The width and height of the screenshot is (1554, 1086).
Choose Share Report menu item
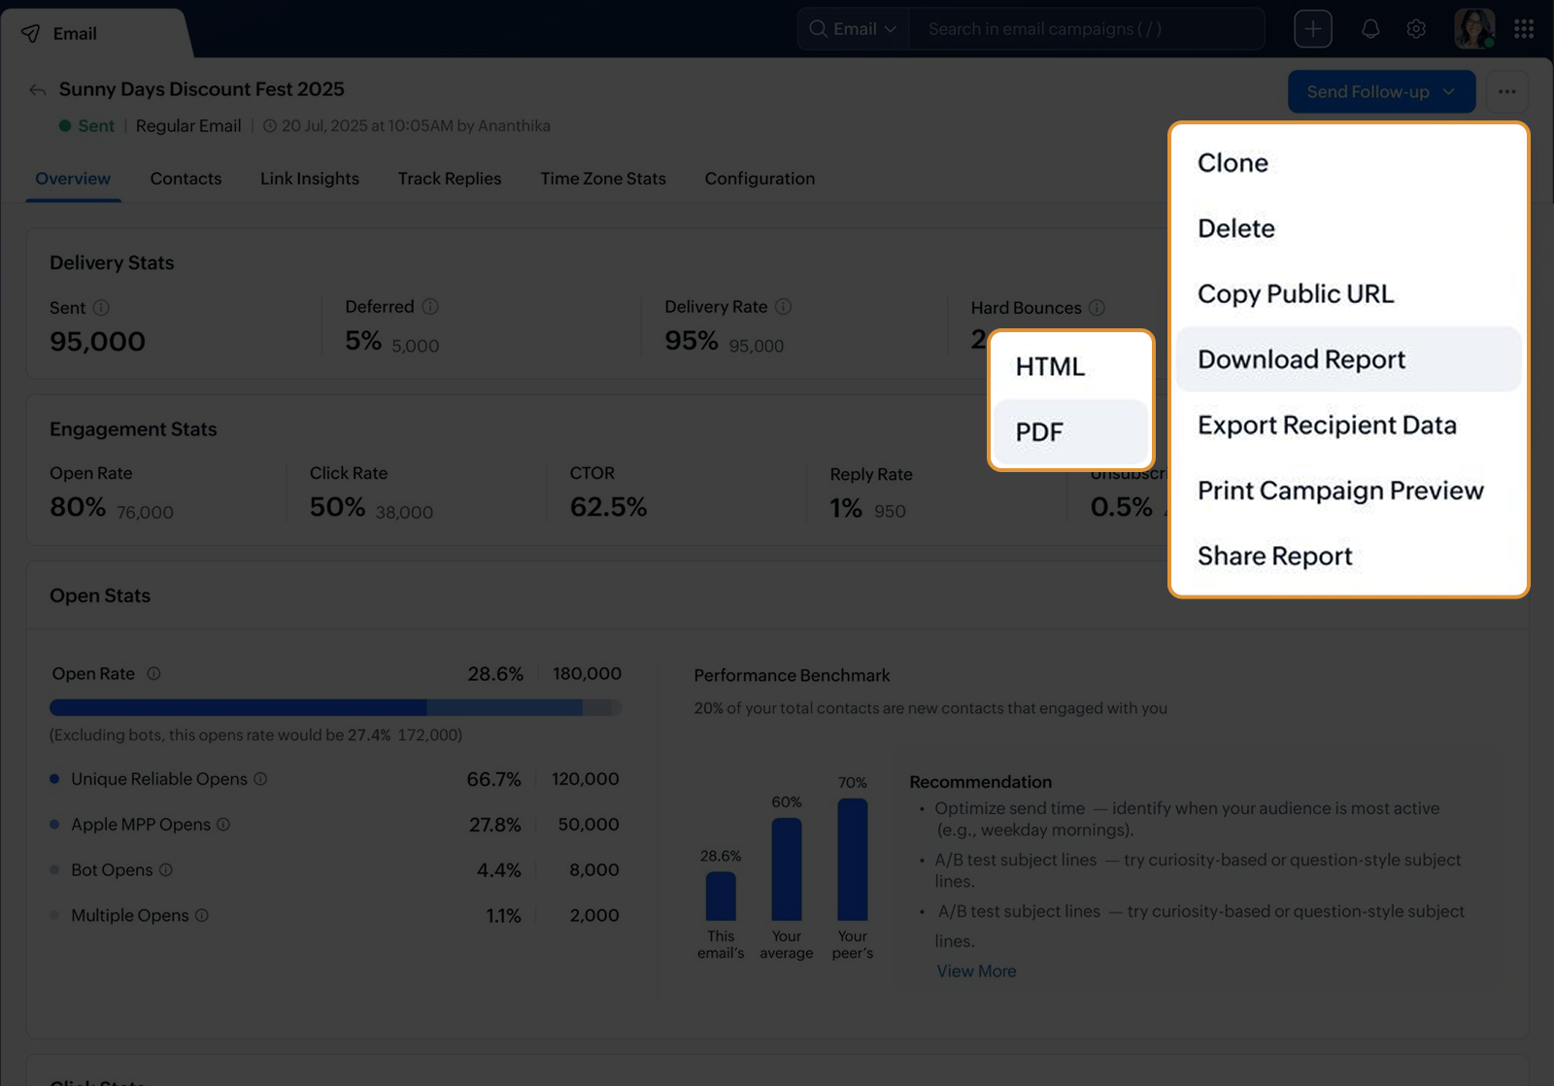click(x=1348, y=556)
